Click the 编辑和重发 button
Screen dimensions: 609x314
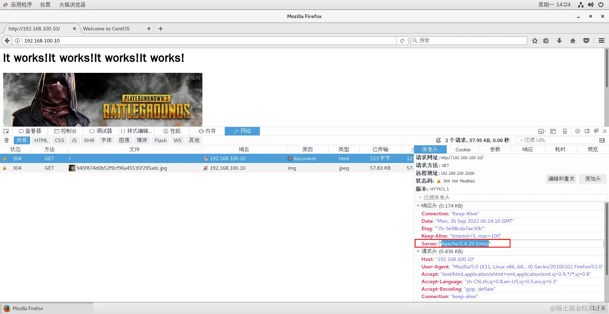click(x=561, y=179)
